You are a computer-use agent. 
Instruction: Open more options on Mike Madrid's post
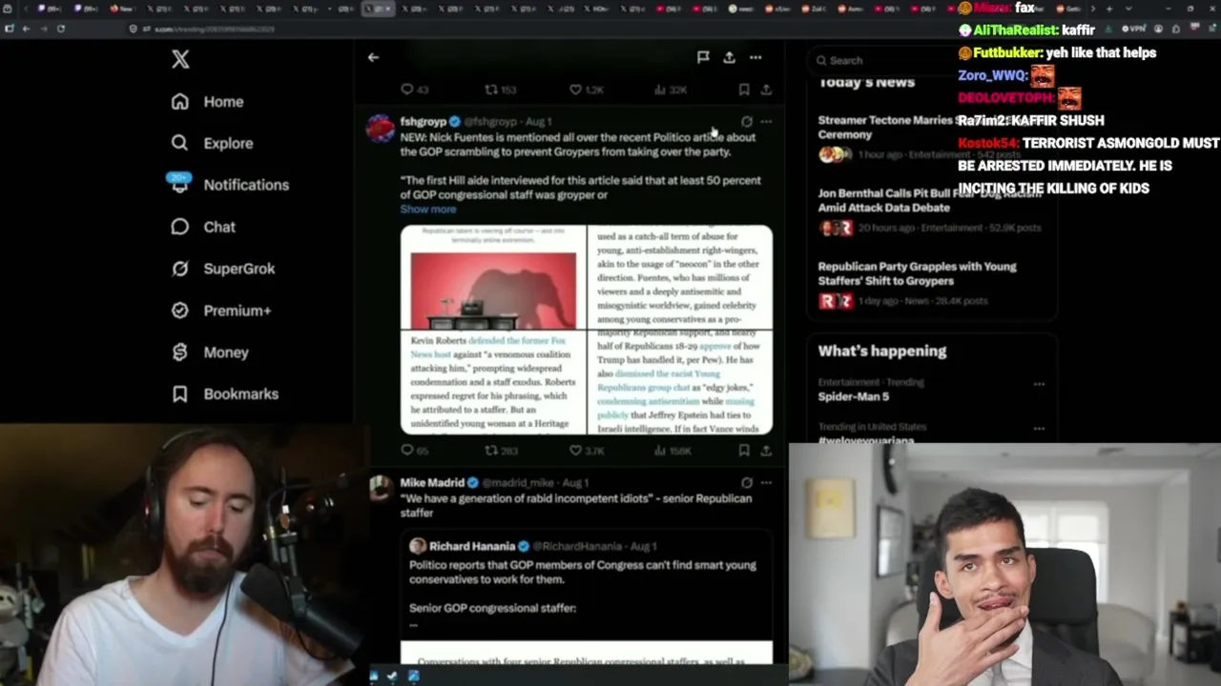pyautogui.click(x=766, y=483)
